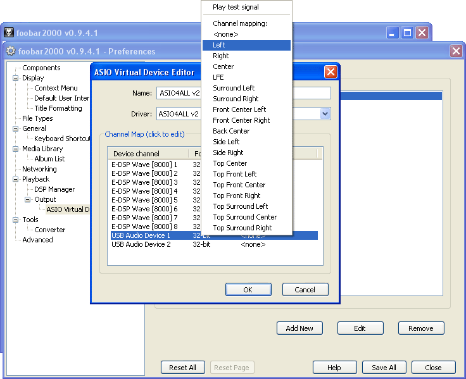
Task: Open Help in Preferences
Action: [335, 368]
